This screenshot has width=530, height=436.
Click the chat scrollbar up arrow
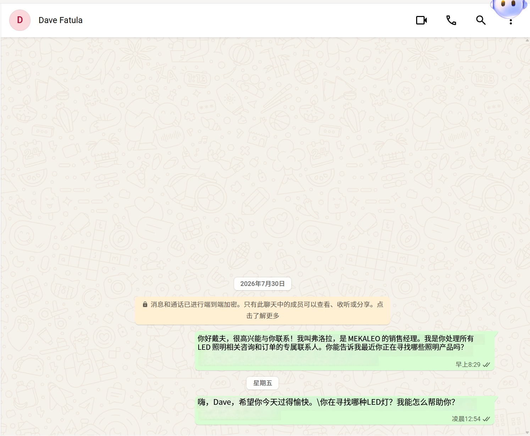527,40
